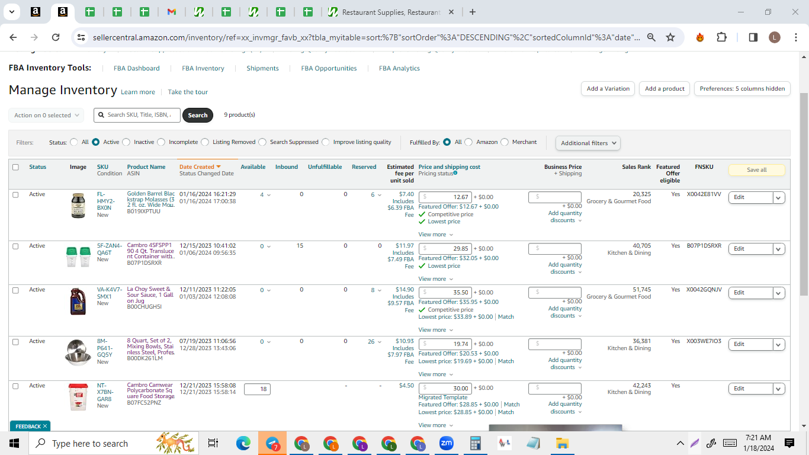Expand reserved quantity 26 for Mixing Bowls
The image size is (809, 455).
point(375,342)
